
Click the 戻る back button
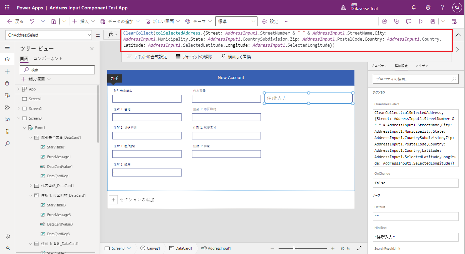pyautogui.click(x=15, y=21)
